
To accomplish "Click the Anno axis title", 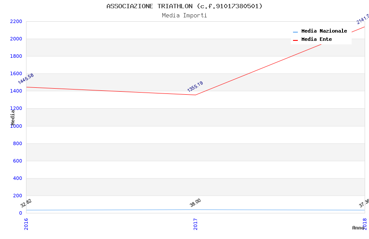I will 358,228.
